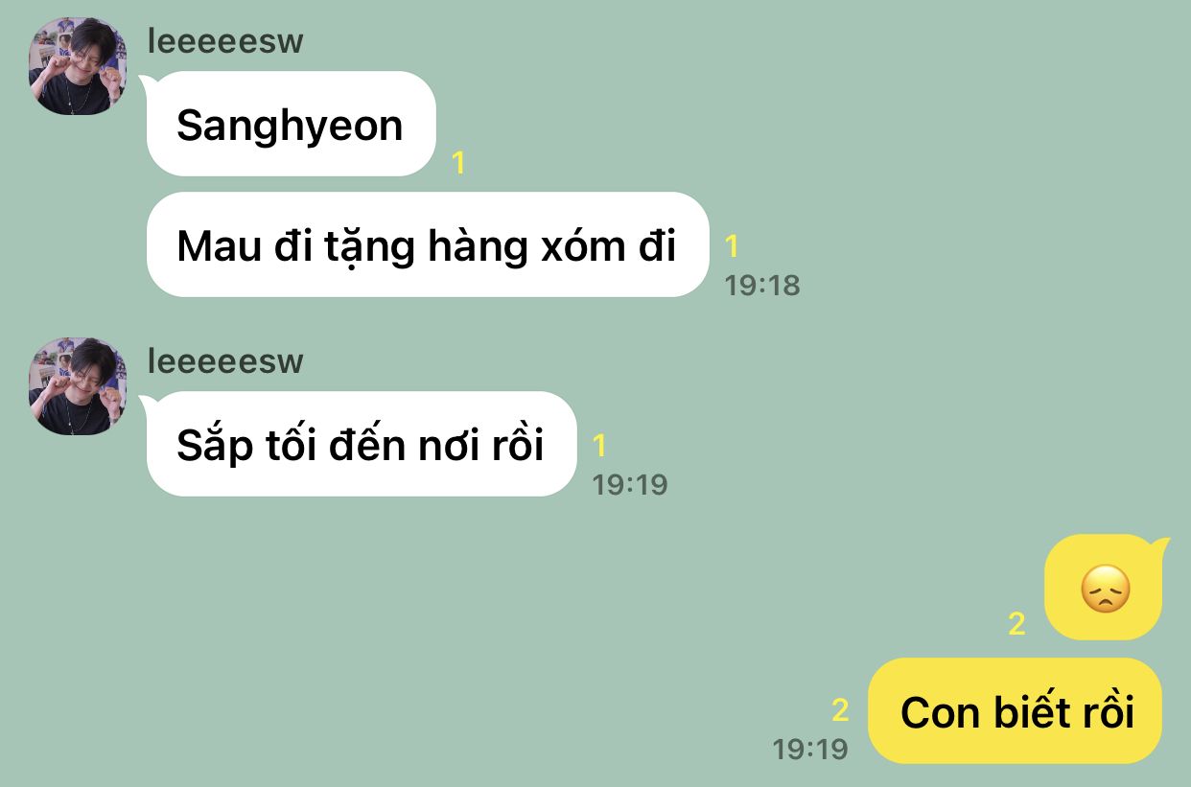
Task: Click the 19:19 timestamp beside Sắp tối message
Action: point(630,484)
